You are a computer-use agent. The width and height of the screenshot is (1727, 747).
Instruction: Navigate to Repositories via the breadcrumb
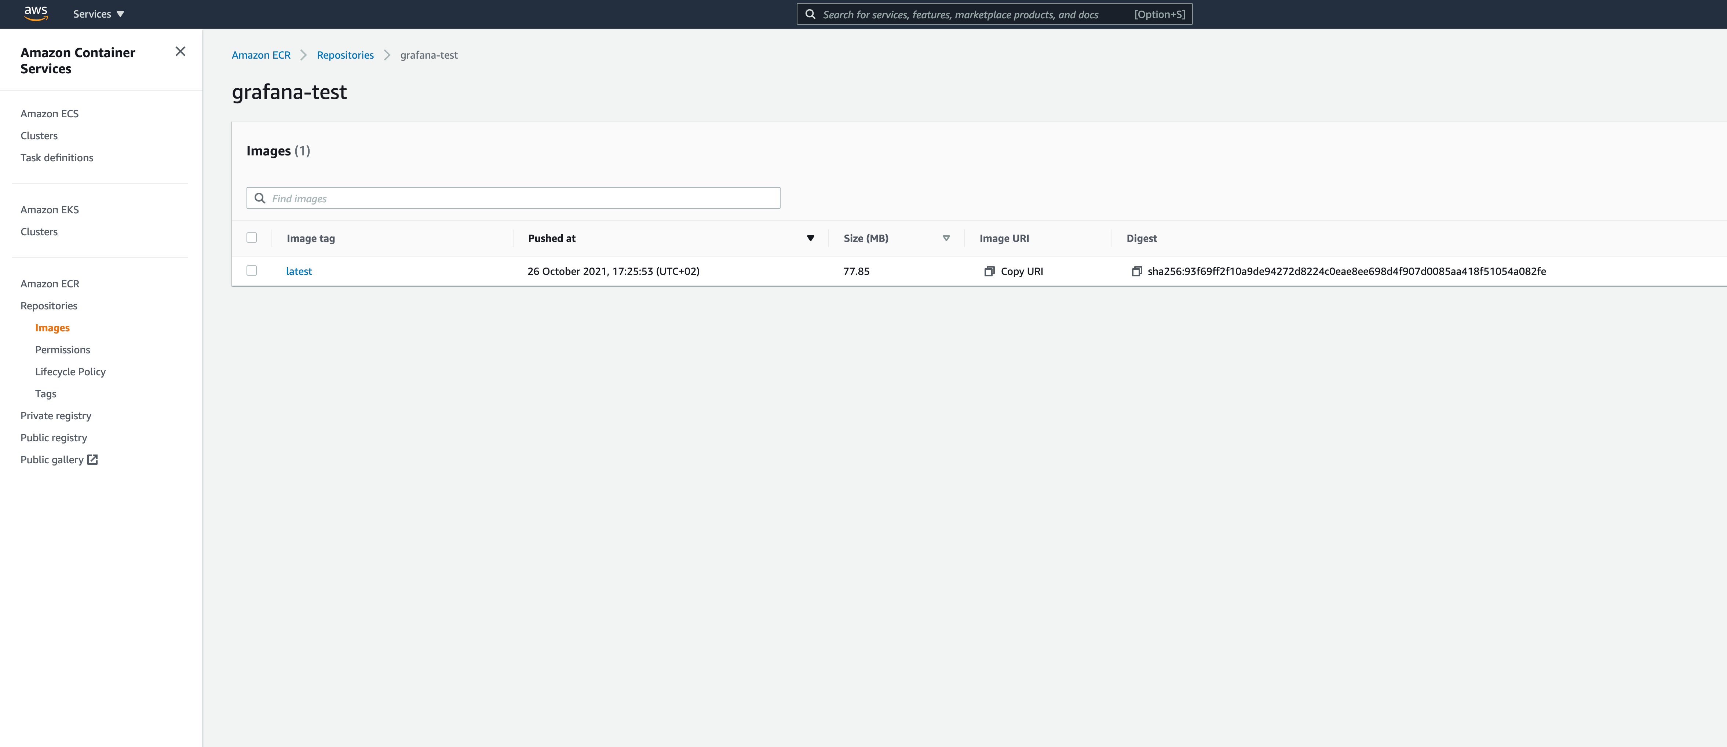[x=345, y=55]
